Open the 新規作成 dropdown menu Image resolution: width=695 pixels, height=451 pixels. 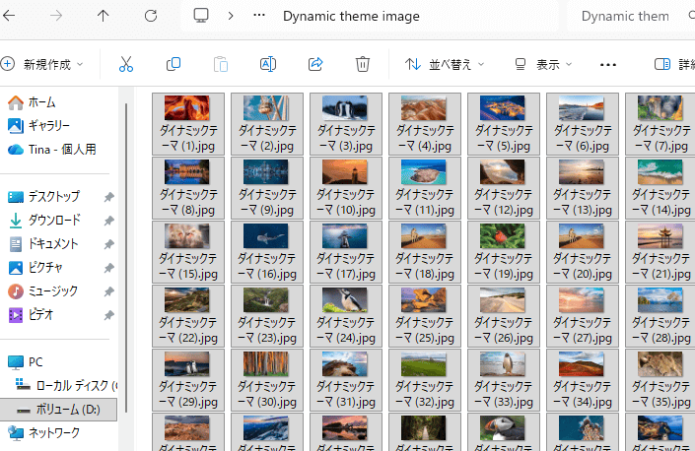42,64
